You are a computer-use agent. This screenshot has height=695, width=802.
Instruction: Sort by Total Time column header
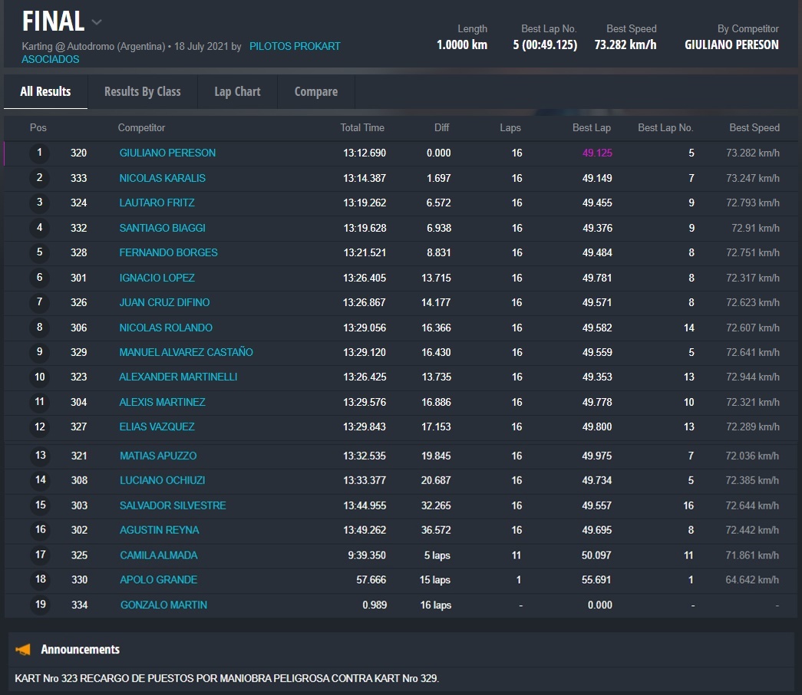362,127
